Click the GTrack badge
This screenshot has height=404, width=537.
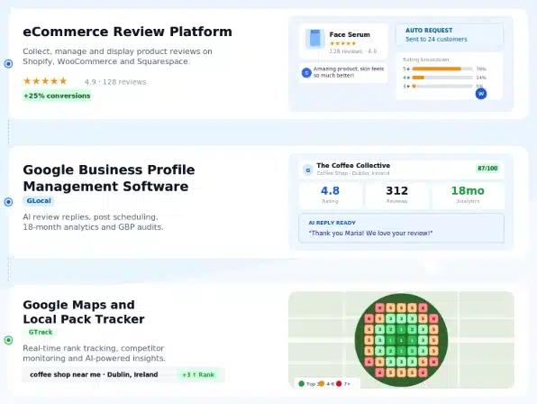pyautogui.click(x=41, y=332)
